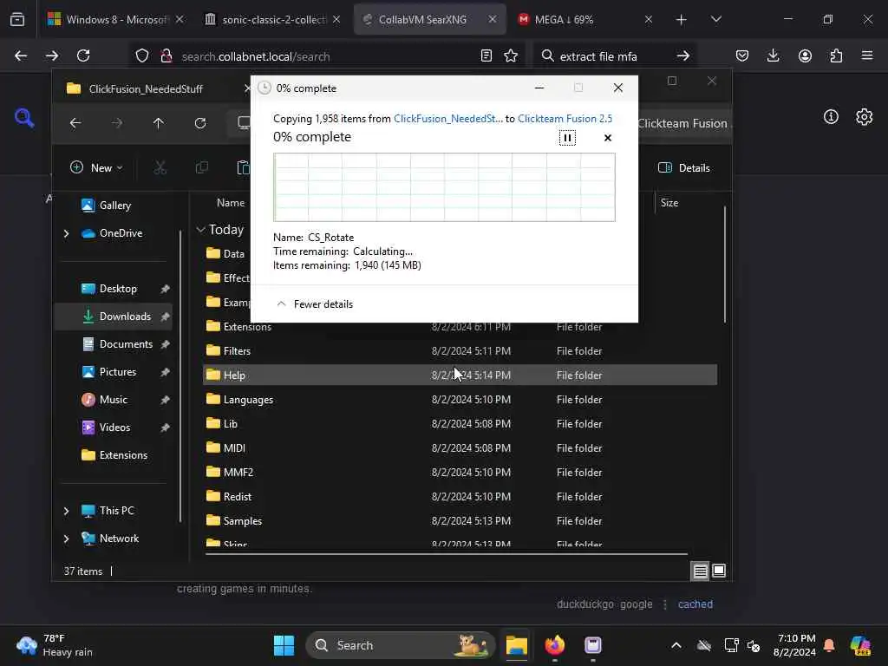888x666 pixels.
Task: Switch Explorer to large thumbnails view
Action: (x=719, y=571)
